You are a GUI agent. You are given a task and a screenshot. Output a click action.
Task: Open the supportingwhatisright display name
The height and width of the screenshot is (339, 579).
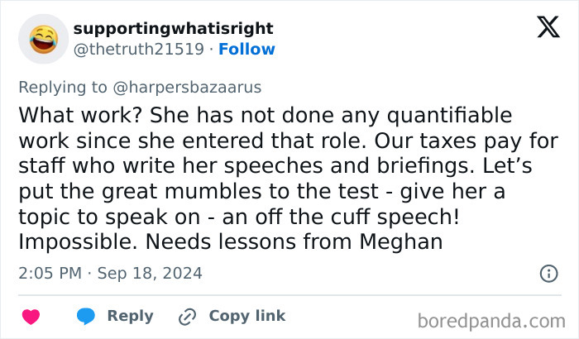[173, 29]
